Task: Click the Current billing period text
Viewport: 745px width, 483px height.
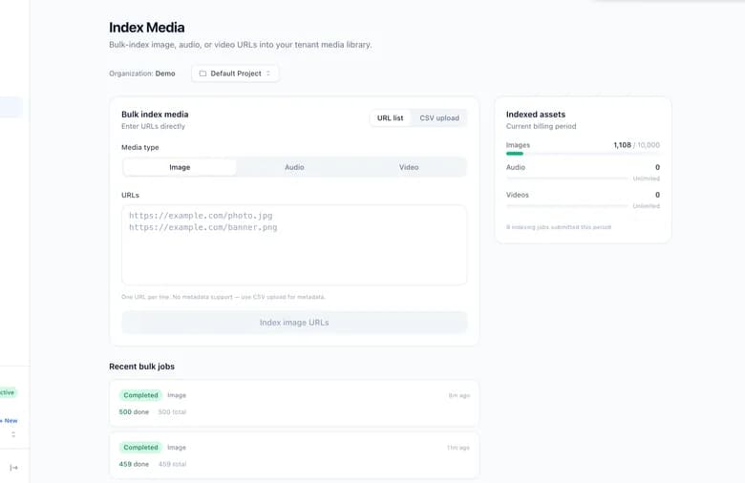Action: (x=542, y=126)
